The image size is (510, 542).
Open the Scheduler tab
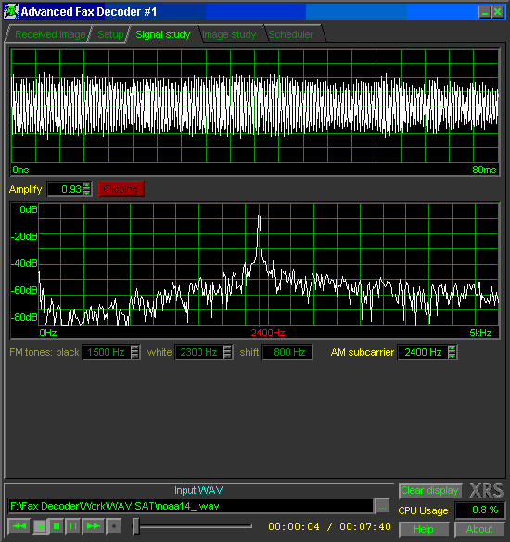coord(291,34)
